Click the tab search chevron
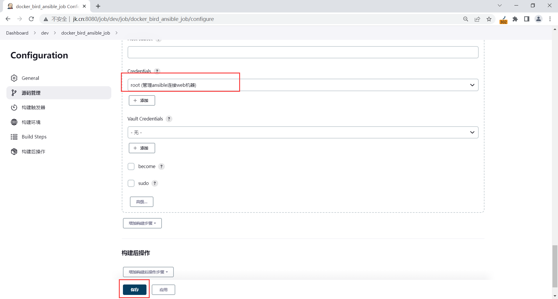Viewport: 558px width, 299px height. coord(500,6)
